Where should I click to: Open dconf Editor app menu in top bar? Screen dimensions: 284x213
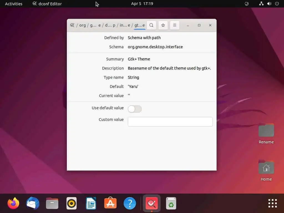(47, 4)
